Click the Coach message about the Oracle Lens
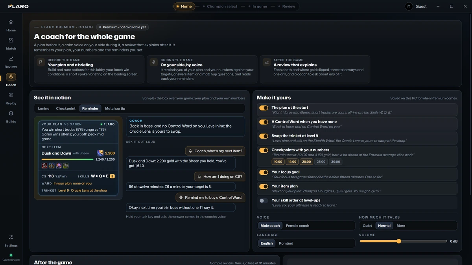Viewport: 472px width, 265px height. [x=185, y=126]
